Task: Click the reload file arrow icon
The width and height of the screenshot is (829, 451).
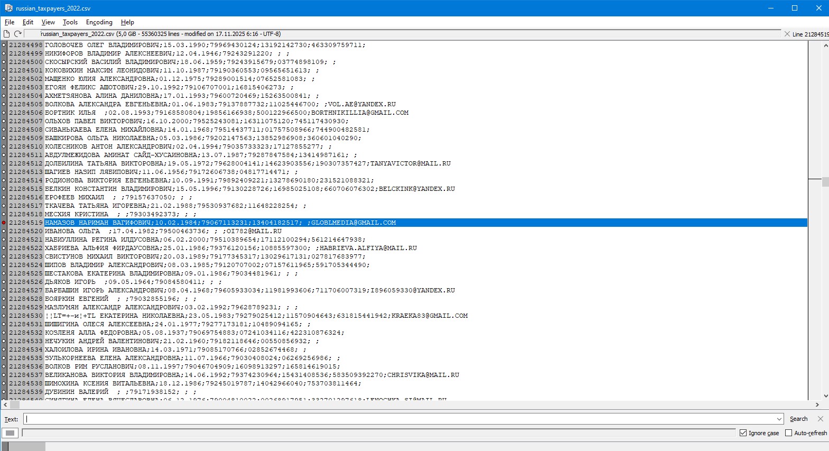Action: 17,34
